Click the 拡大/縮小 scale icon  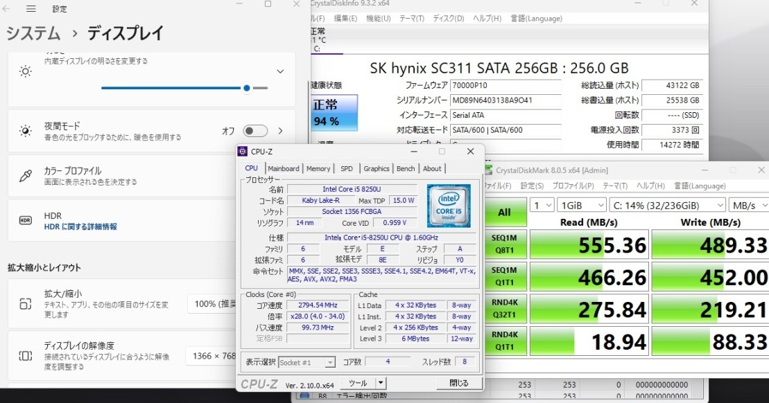point(26,304)
